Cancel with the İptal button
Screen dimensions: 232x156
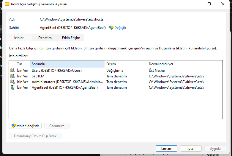click(191, 149)
